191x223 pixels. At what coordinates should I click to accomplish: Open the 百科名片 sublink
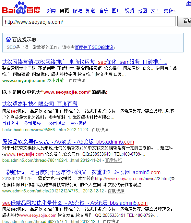point(11,123)
